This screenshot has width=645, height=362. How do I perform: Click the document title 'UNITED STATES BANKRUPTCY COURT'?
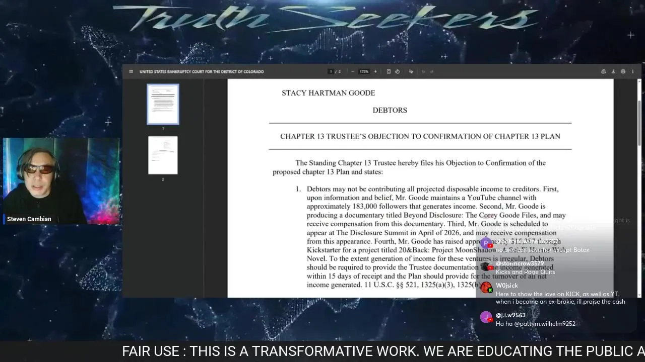pos(202,71)
